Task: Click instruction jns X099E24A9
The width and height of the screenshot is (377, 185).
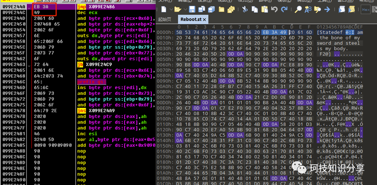Action: point(97,111)
